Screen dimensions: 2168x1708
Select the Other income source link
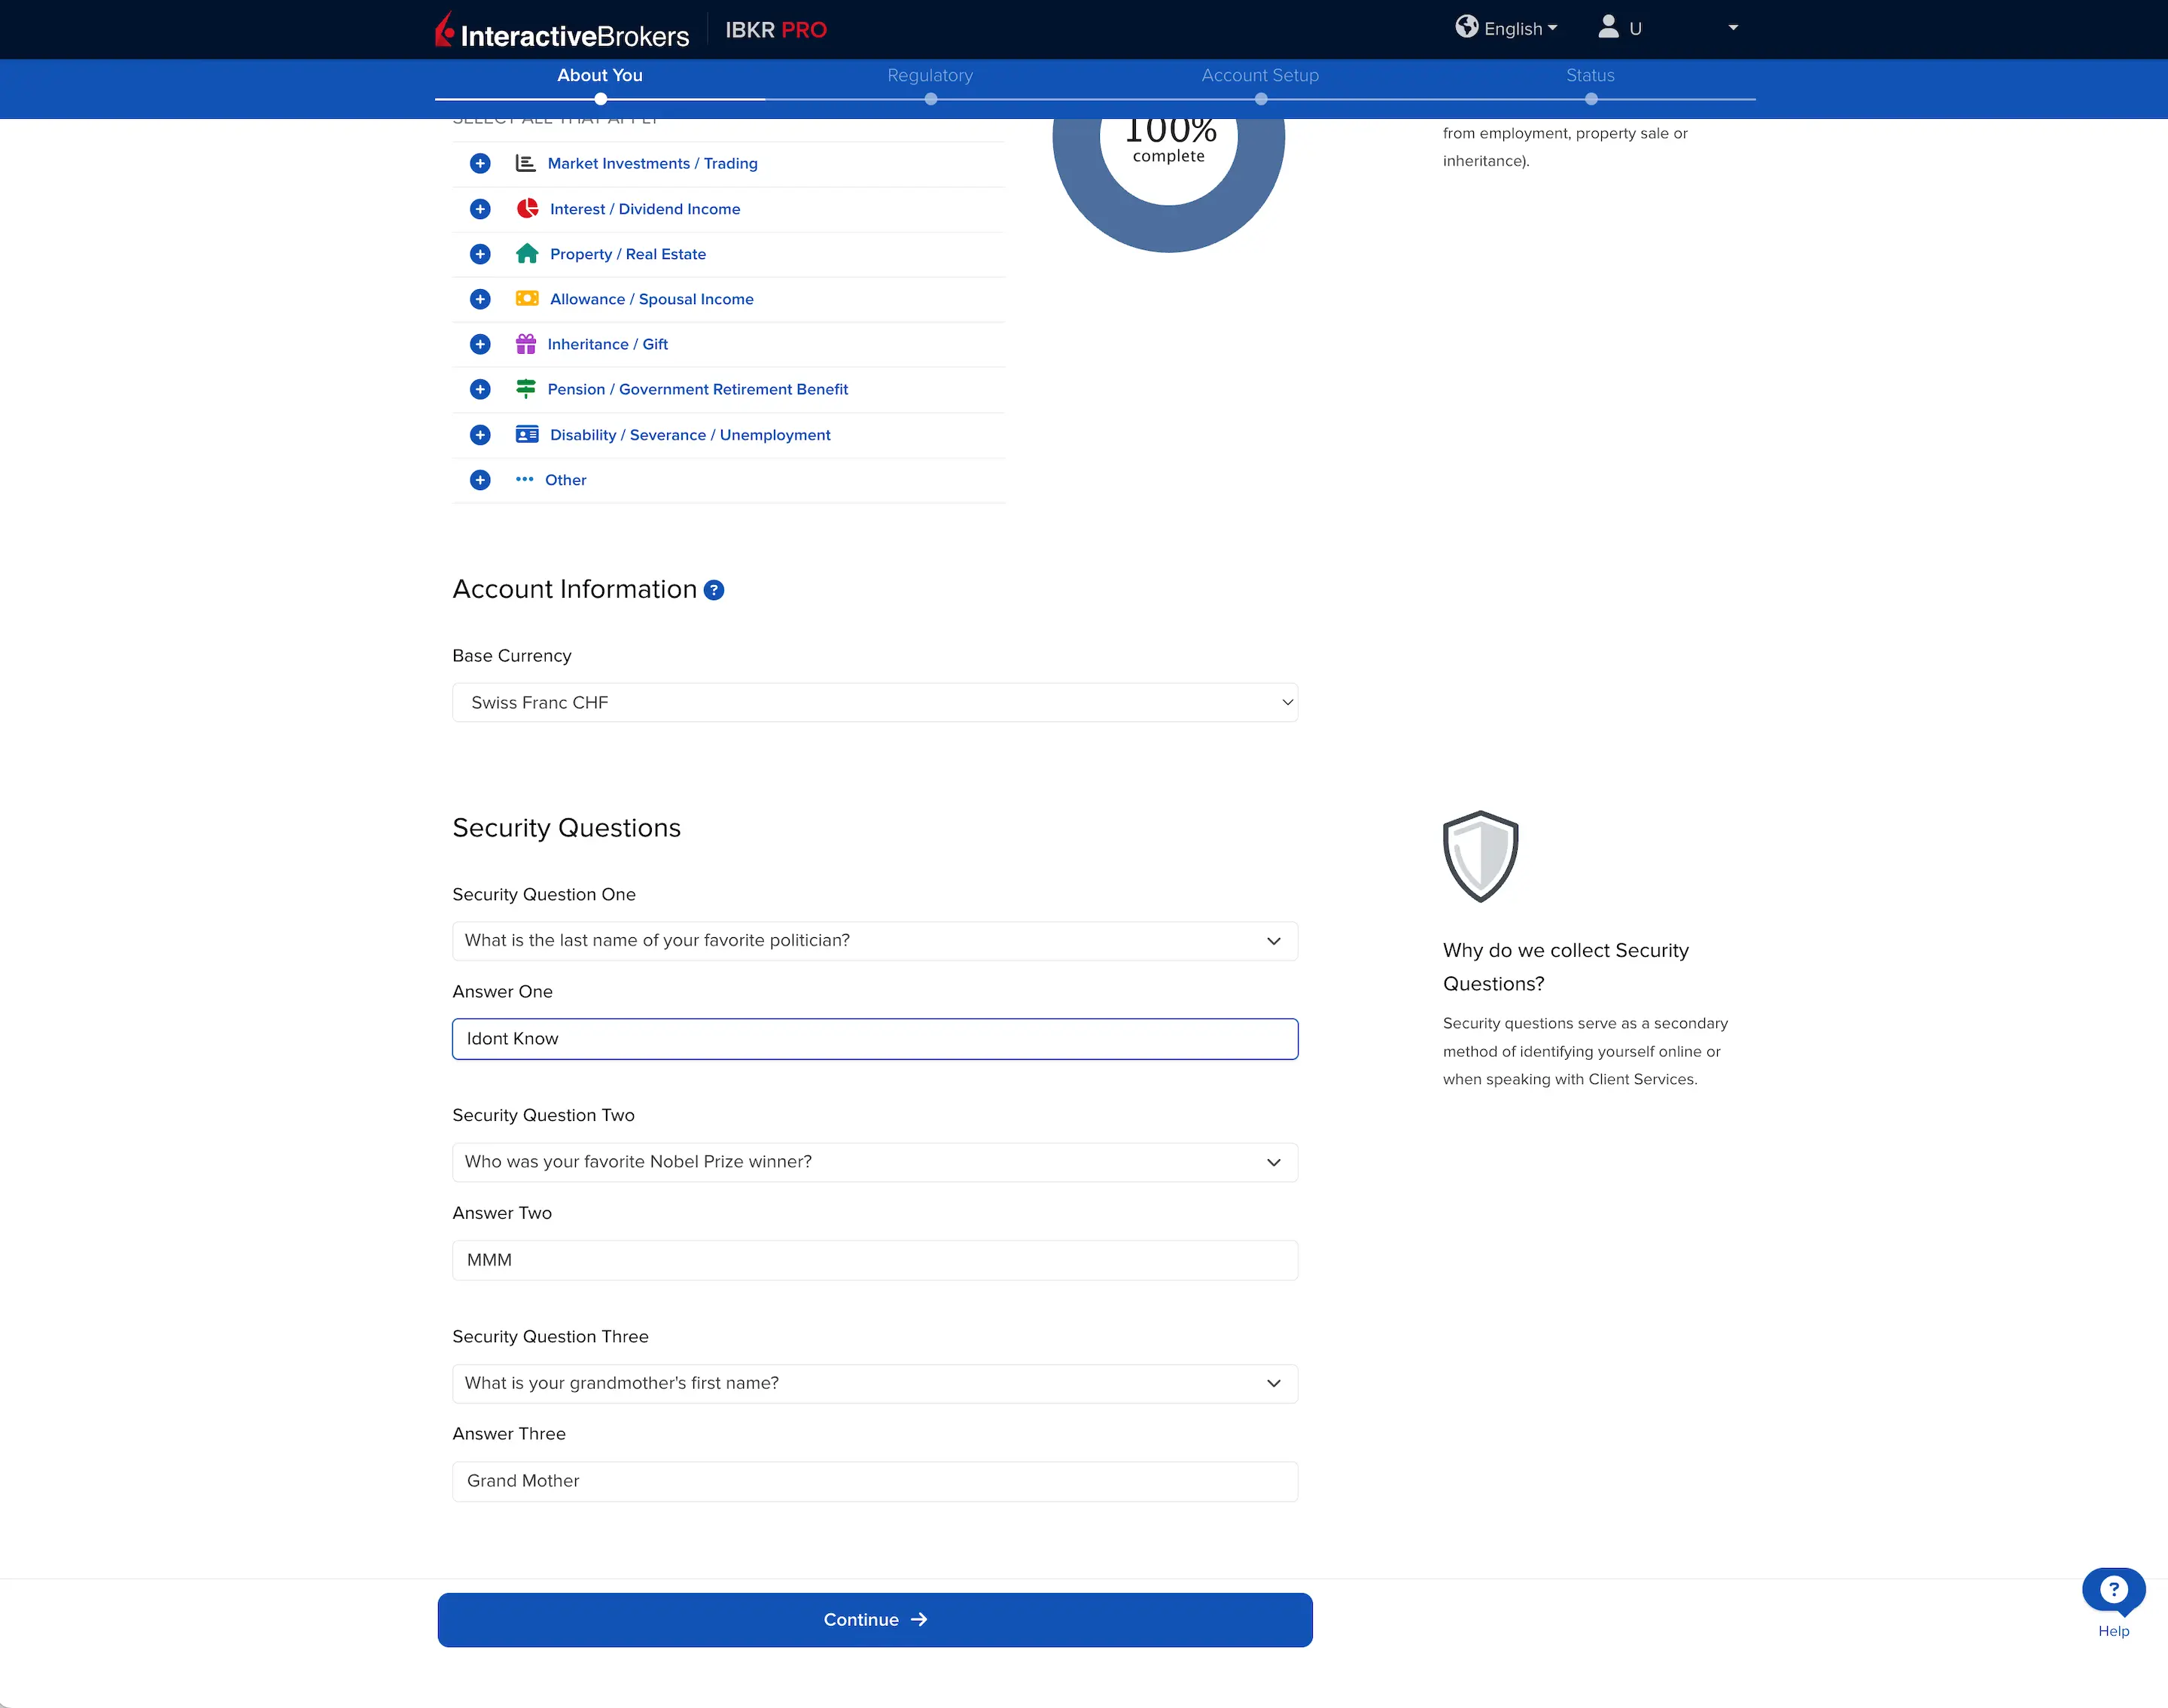click(565, 480)
